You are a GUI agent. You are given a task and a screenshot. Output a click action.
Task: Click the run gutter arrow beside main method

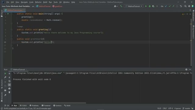8,14
